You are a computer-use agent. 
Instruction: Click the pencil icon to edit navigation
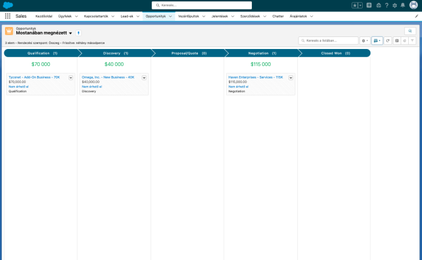pos(416,16)
